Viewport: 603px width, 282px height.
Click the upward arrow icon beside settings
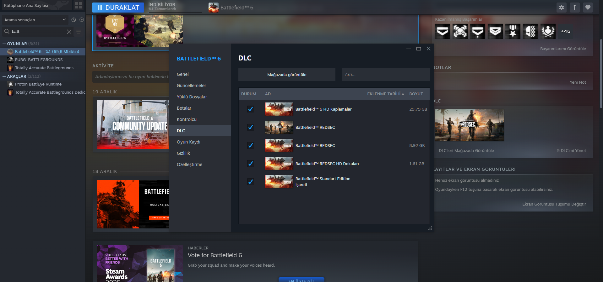(575, 8)
